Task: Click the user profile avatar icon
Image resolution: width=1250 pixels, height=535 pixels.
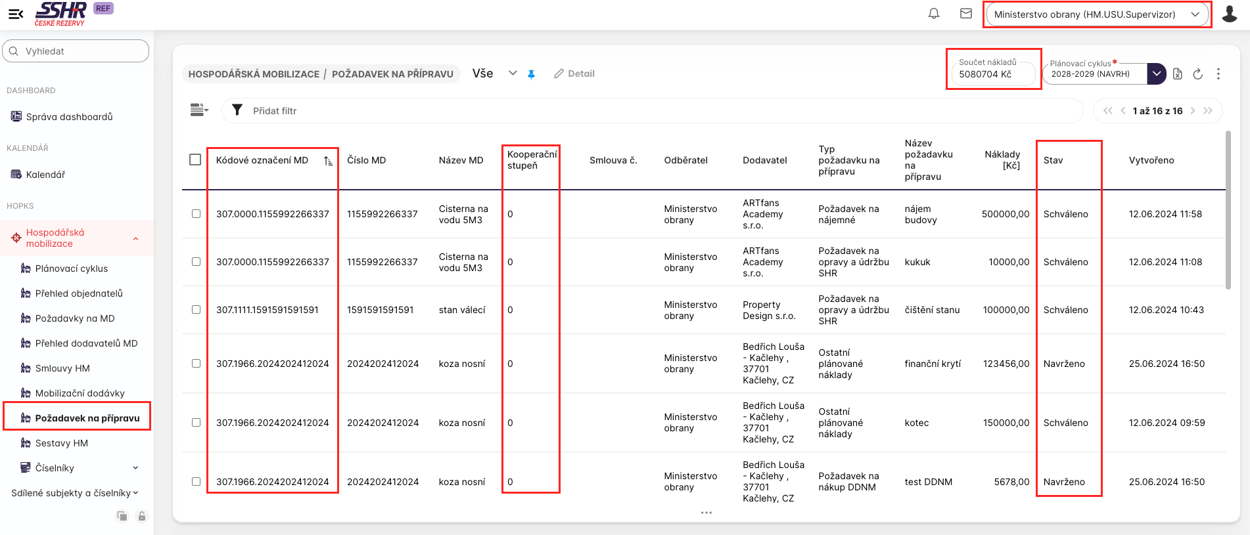Action: [1229, 14]
